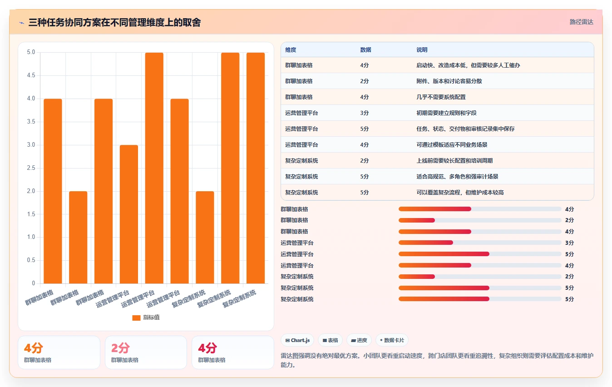Select the Chart.js chip
Viewport: 612px width, 387px height.
pyautogui.click(x=297, y=340)
